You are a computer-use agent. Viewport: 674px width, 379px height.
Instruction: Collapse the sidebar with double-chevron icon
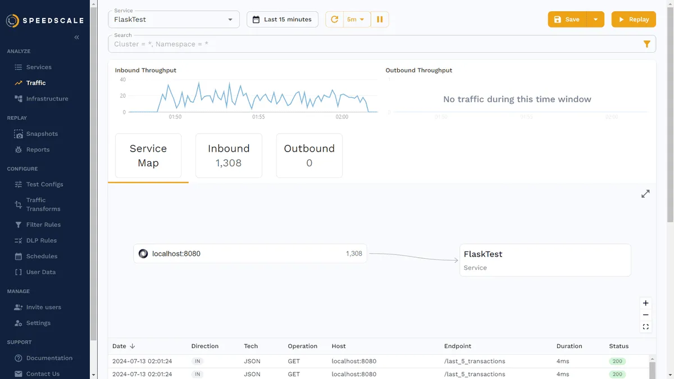click(x=76, y=37)
